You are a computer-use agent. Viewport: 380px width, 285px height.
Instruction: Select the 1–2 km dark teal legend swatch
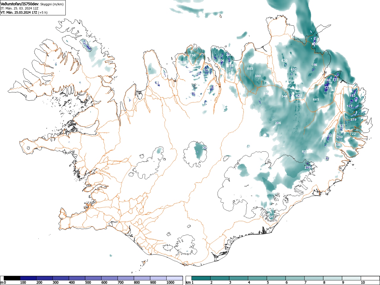[201, 278]
